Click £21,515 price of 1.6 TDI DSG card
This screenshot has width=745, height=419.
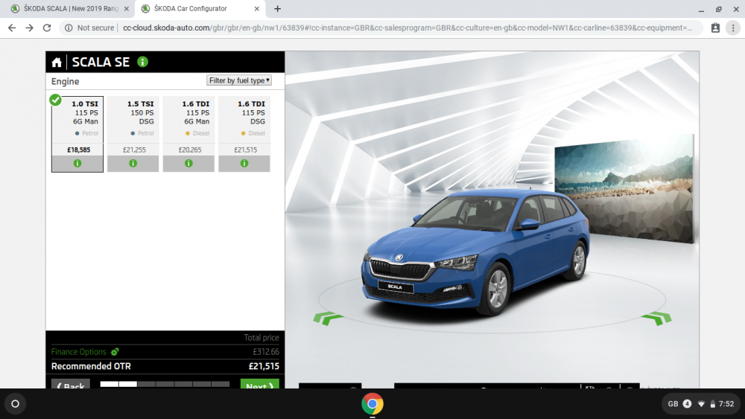[246, 150]
